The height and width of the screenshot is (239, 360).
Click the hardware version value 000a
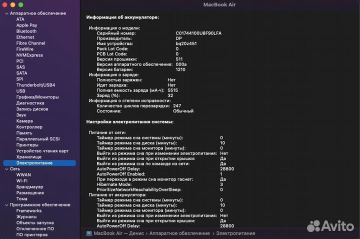pyautogui.click(x=181, y=64)
